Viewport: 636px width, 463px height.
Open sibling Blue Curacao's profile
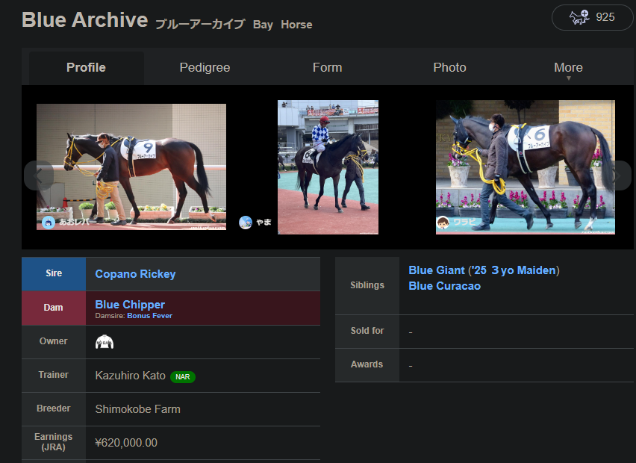click(444, 286)
